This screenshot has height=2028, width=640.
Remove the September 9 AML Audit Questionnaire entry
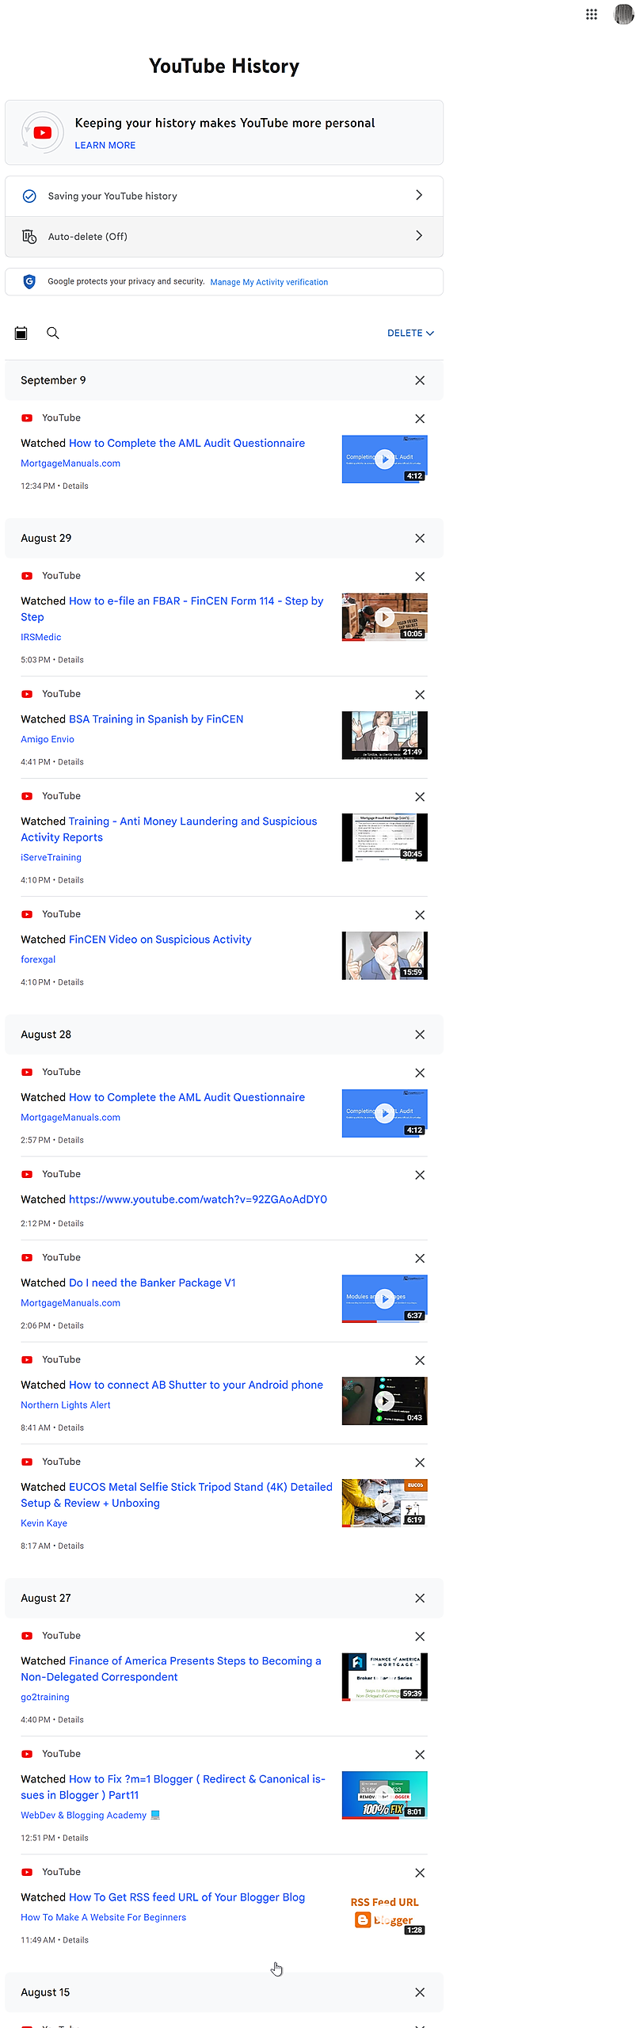click(420, 418)
